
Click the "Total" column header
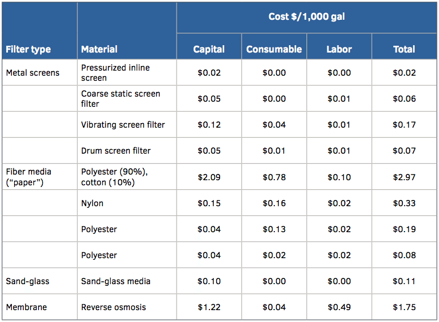(x=404, y=49)
